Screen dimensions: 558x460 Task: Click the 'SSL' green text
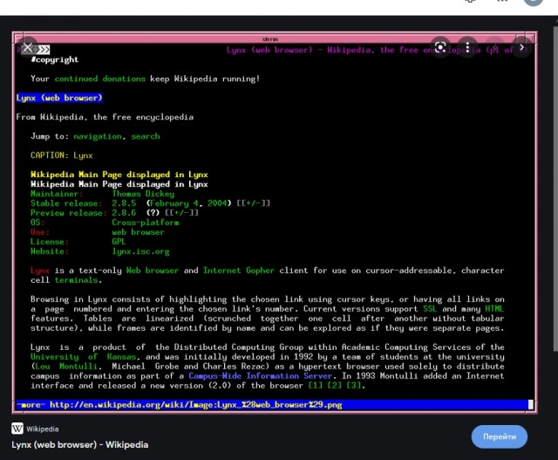430,309
